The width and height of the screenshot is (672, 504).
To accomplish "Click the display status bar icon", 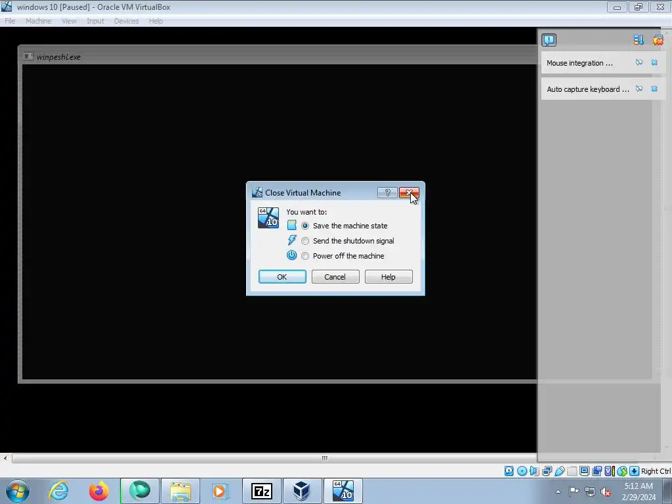I will coord(584,471).
